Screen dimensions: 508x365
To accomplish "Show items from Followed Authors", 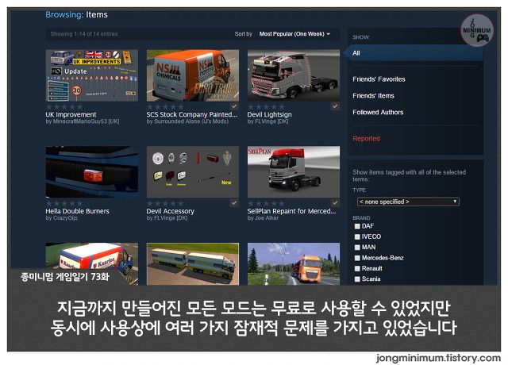I will click(x=378, y=113).
